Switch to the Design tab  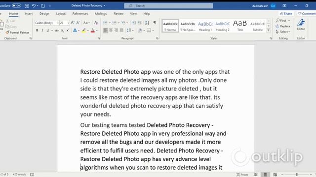coord(44,14)
